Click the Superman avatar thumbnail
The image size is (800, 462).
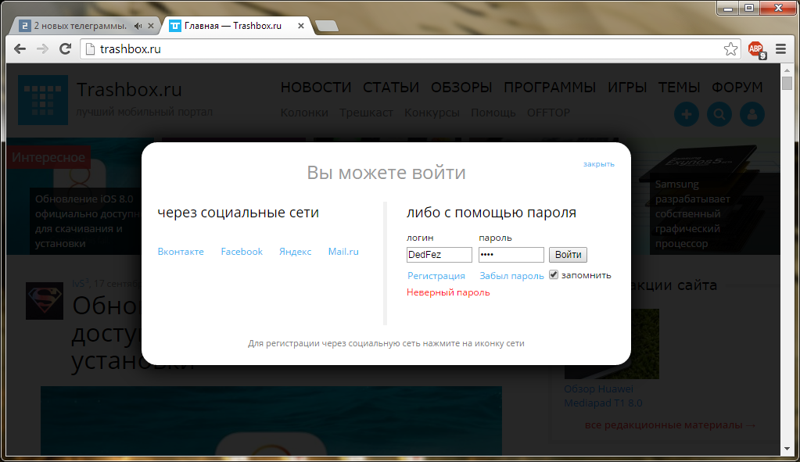click(45, 300)
